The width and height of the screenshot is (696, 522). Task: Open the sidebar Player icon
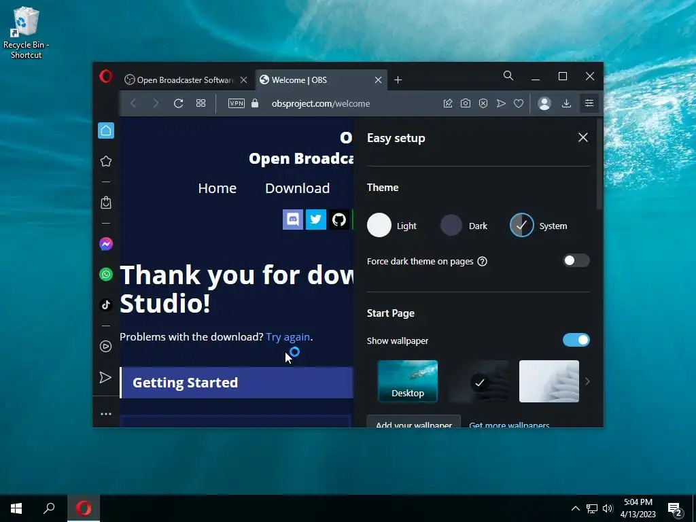click(x=105, y=346)
